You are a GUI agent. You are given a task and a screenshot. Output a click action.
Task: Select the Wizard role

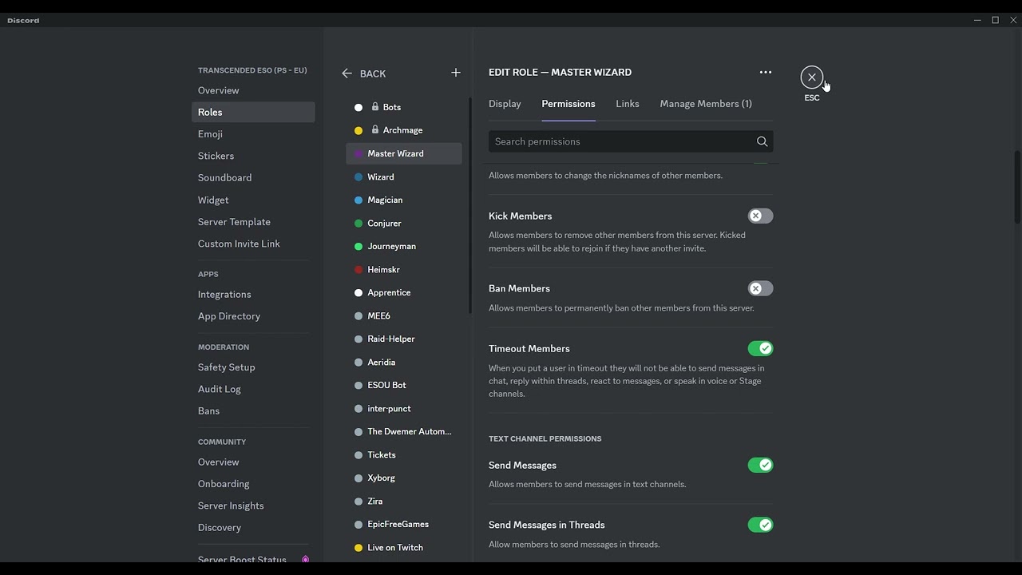(404, 176)
